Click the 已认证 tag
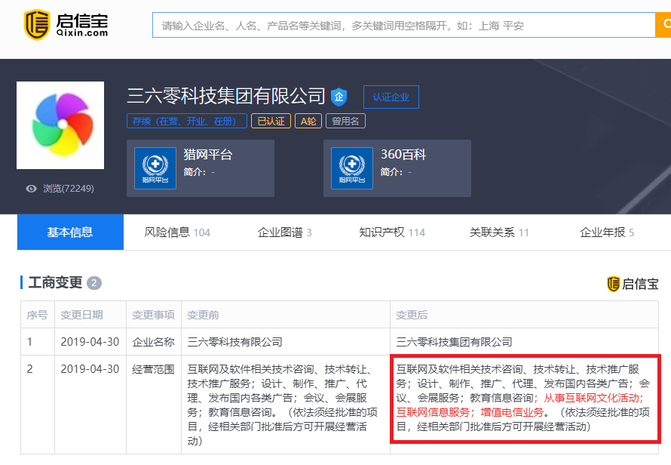Image resolution: width=671 pixels, height=465 pixels. (x=271, y=121)
